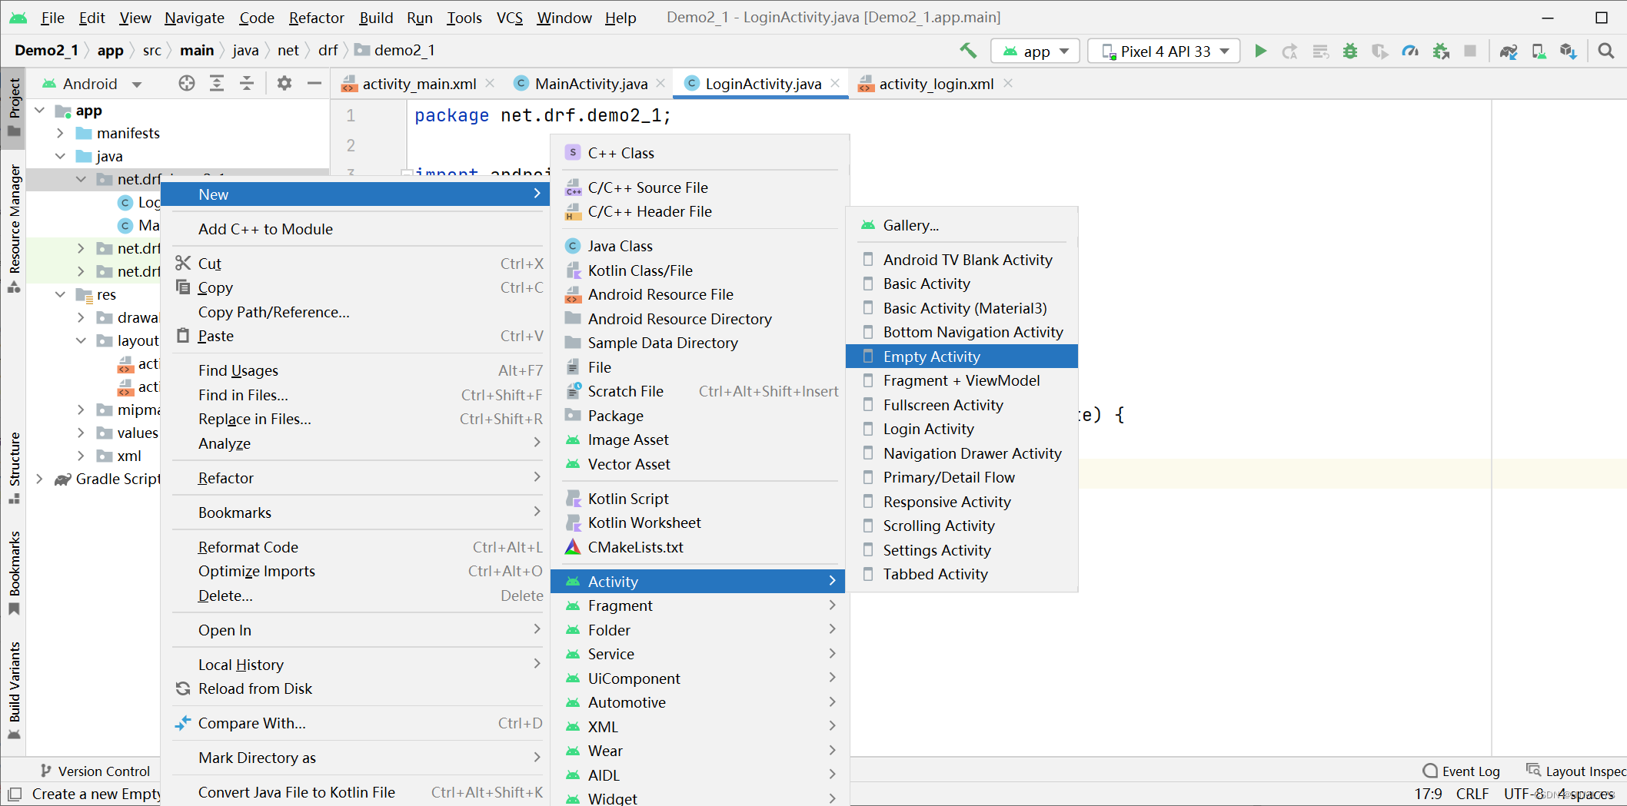The width and height of the screenshot is (1627, 806).
Task: Open the Version Control tool window
Action: [x=95, y=771]
